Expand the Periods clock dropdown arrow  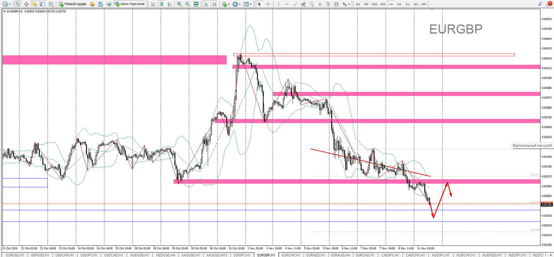point(240,4)
